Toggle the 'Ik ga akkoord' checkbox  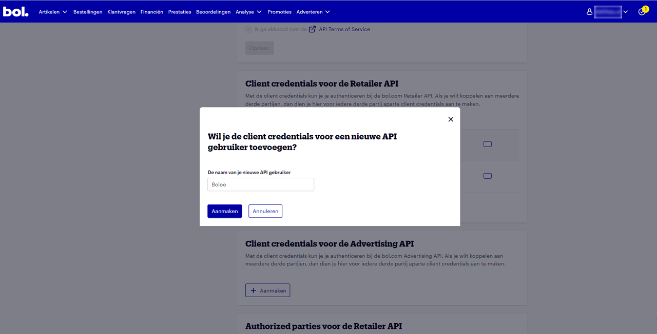click(248, 29)
